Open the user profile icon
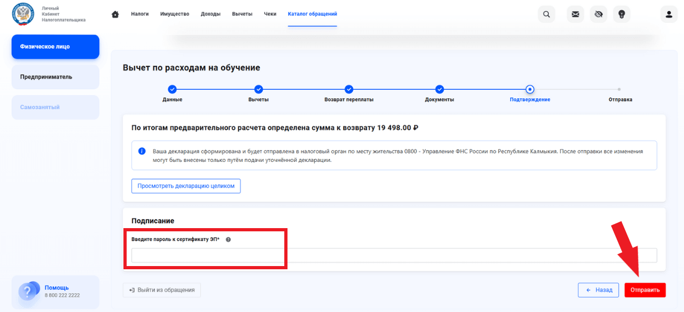684x312 pixels. click(x=669, y=14)
